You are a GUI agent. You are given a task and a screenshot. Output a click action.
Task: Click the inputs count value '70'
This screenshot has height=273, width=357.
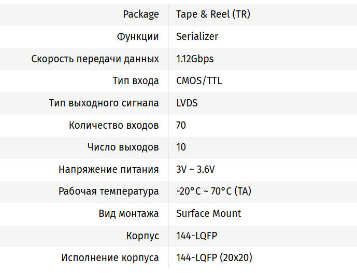[x=181, y=126]
